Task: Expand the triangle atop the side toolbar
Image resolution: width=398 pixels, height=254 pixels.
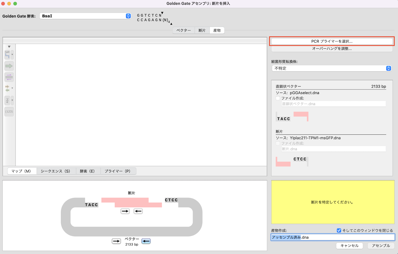Action: coord(9,47)
